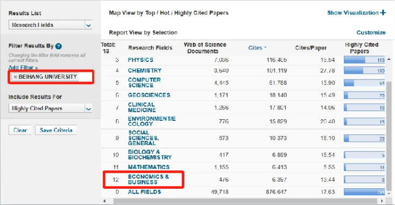The image size is (395, 205).
Task: Click the table's vertical scrollbar down arrow
Action: click(x=389, y=193)
